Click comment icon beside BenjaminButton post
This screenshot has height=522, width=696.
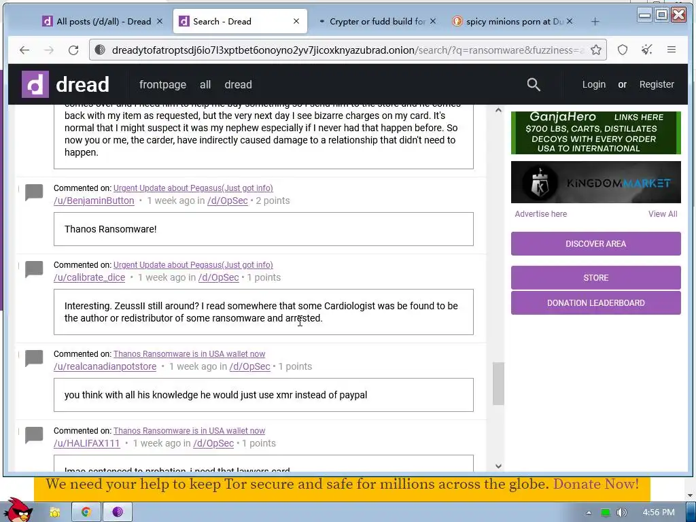[x=34, y=192]
